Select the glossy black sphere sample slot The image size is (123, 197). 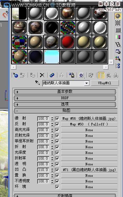52,28
